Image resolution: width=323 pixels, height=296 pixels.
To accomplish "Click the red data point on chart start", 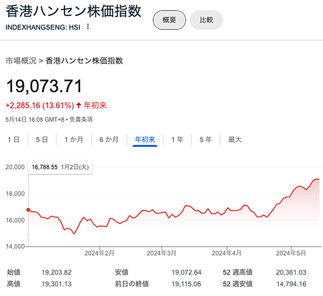I will [28, 210].
